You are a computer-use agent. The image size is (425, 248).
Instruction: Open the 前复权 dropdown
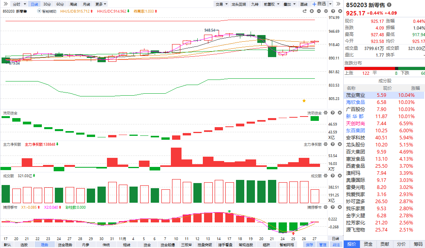(271, 4)
